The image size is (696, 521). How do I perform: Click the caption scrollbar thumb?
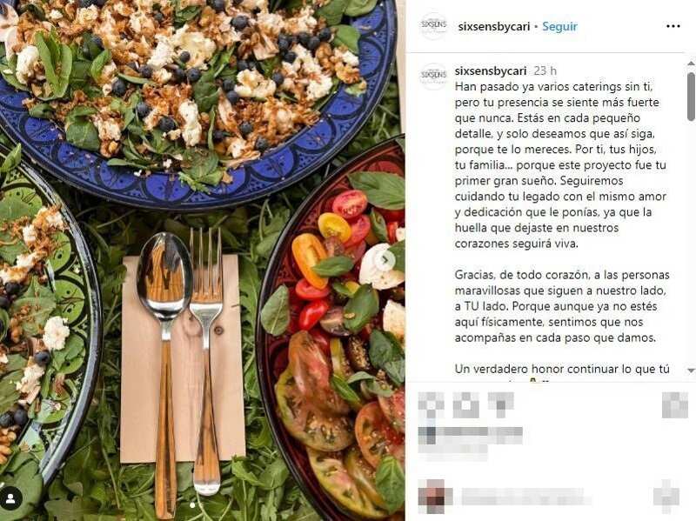(x=691, y=97)
